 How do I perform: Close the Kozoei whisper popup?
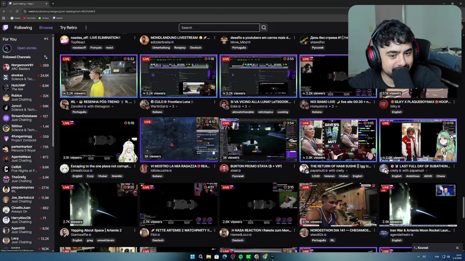457,248
